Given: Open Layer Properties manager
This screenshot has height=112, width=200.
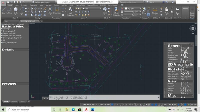Looking at the screenshot, I should [70, 12].
